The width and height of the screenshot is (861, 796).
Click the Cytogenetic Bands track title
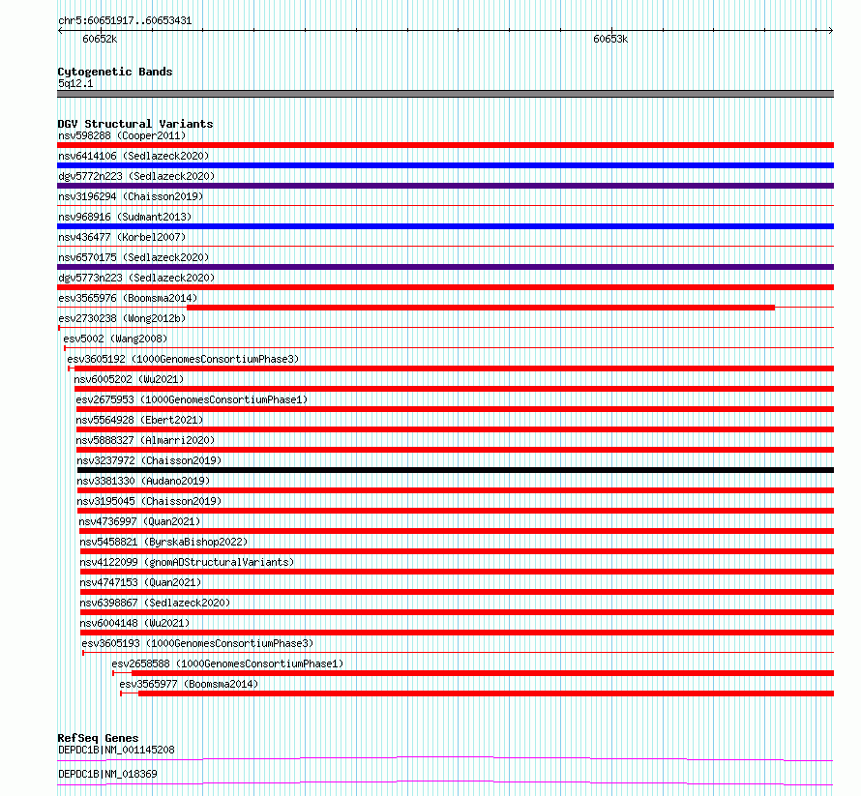coord(115,72)
